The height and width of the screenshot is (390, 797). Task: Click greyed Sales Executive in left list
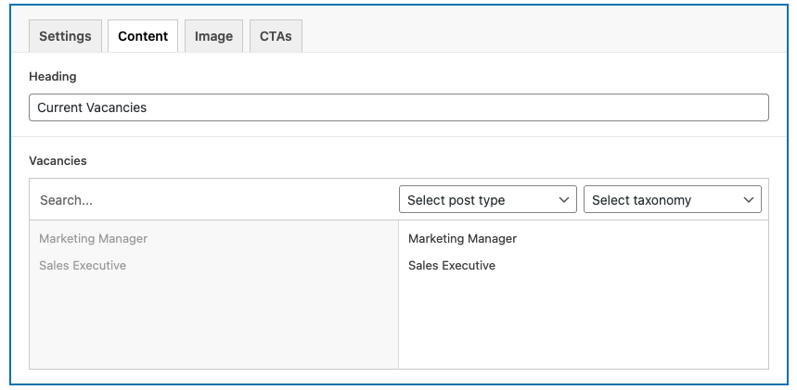(x=83, y=266)
